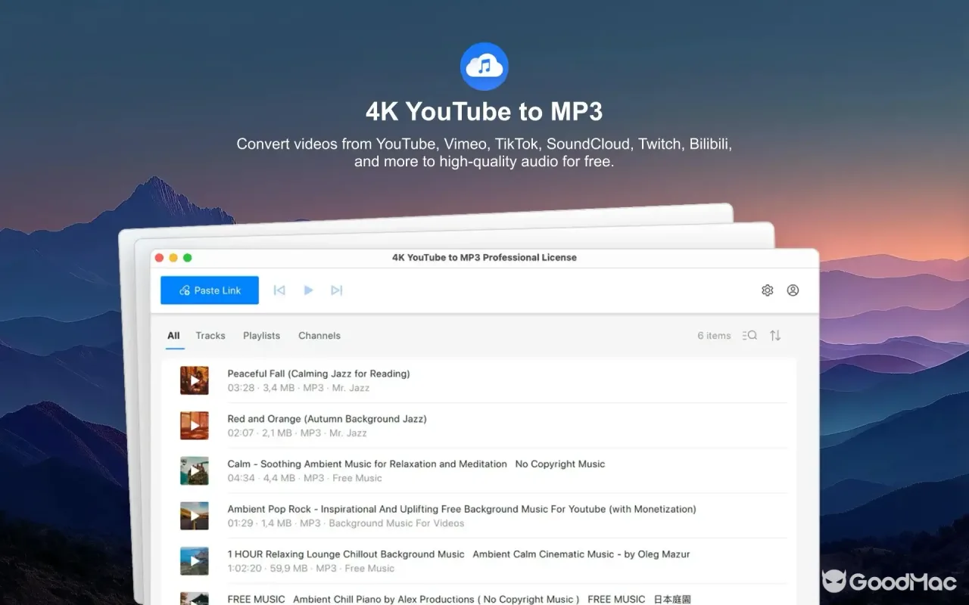Play the Red and Orange thumbnail
The width and height of the screenshot is (969, 605).
coord(195,426)
